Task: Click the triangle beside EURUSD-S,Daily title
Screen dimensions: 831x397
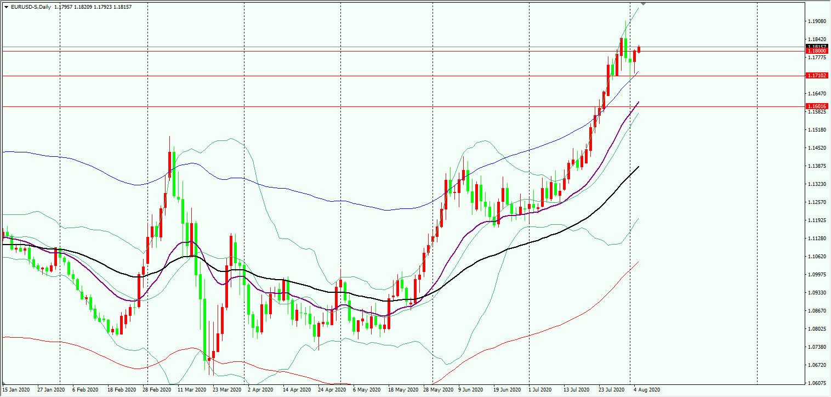Action: coord(6,7)
